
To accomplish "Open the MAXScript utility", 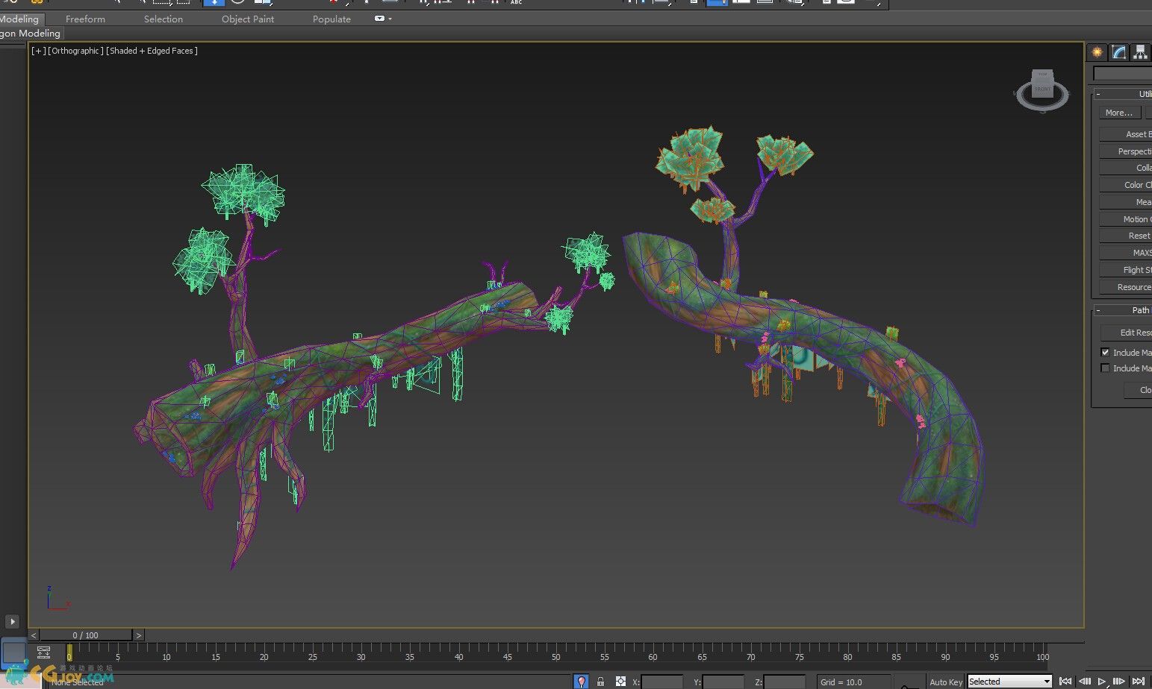I will coord(1126,253).
